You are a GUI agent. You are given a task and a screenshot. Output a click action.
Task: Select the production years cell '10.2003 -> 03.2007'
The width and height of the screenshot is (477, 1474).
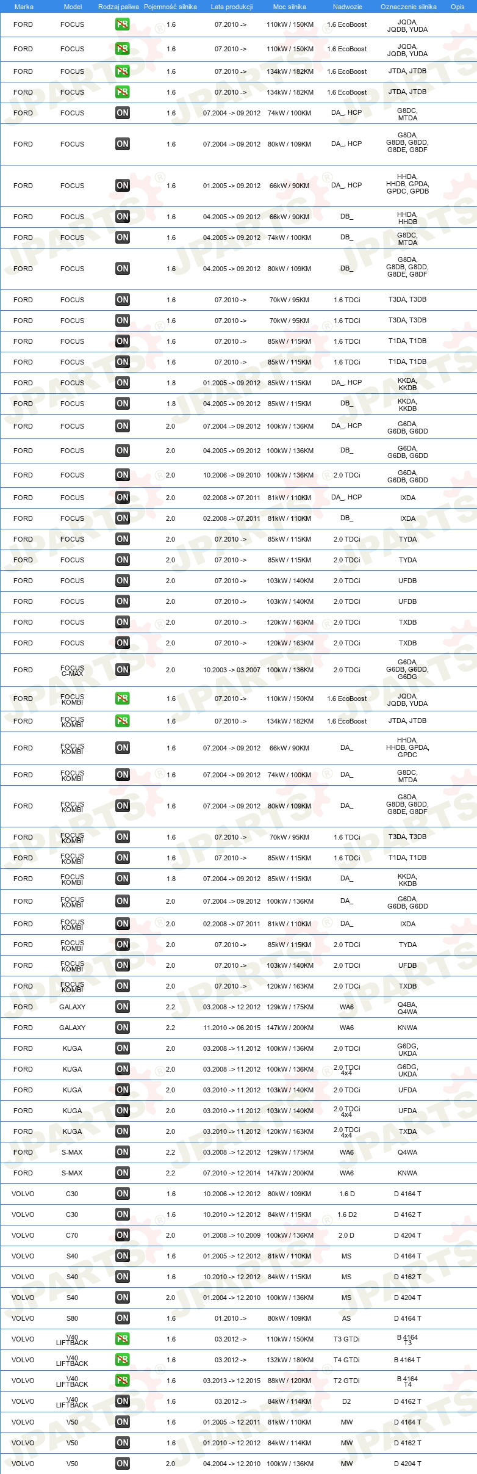(232, 670)
